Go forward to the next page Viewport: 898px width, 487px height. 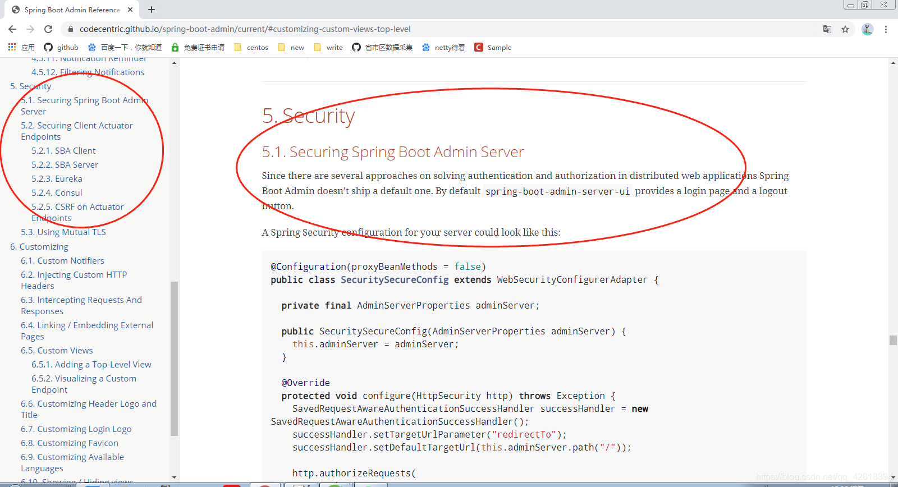pos(30,29)
